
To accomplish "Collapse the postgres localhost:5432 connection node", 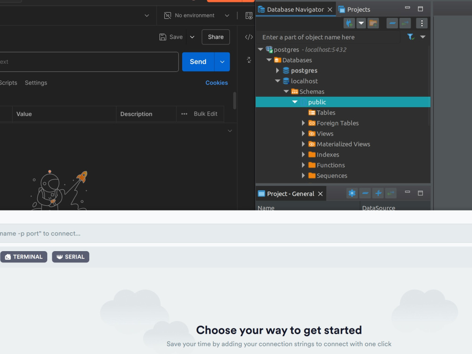I will click(261, 50).
